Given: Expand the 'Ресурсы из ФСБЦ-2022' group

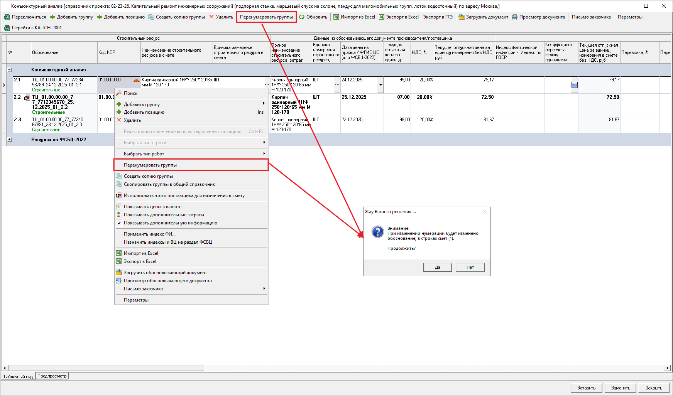Looking at the screenshot, I should (x=10, y=140).
